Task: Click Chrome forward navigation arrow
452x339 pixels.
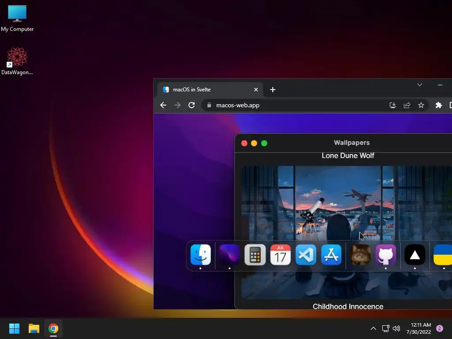Action: pyautogui.click(x=177, y=105)
